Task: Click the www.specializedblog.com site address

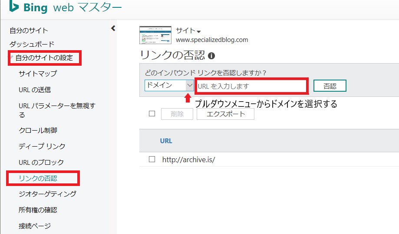Action: coord(212,40)
